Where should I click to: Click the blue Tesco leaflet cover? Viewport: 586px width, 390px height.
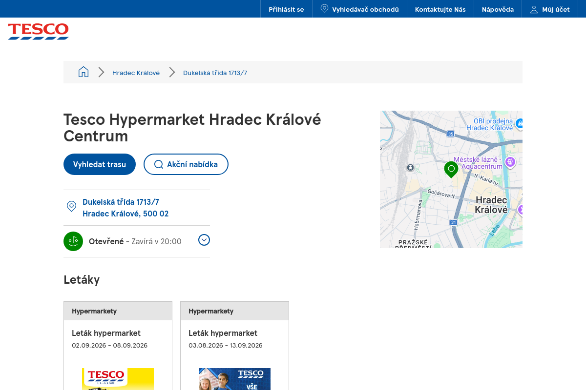(234, 379)
